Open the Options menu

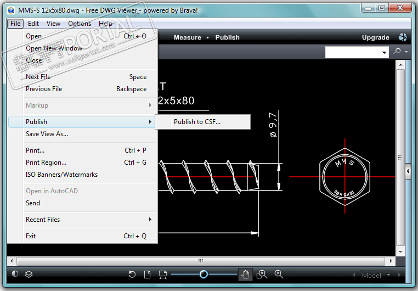(x=80, y=24)
